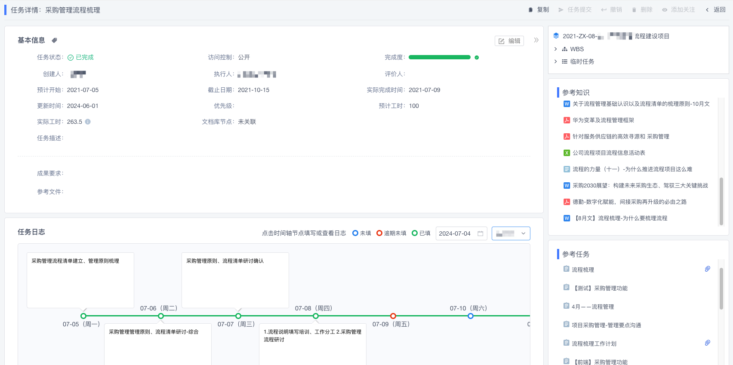The width and height of the screenshot is (733, 365).
Task: Open Word icon for 【8月文】流程梳理
Action: 567,218
